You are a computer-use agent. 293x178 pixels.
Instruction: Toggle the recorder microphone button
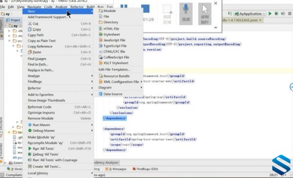click(186, 14)
